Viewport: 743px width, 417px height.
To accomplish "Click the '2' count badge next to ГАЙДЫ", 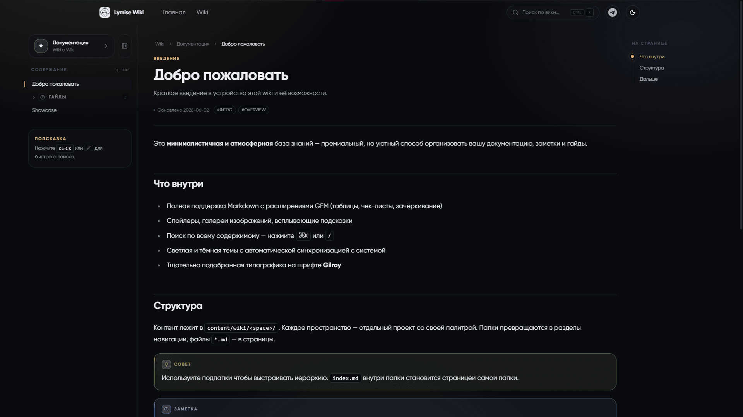I will click(x=125, y=97).
